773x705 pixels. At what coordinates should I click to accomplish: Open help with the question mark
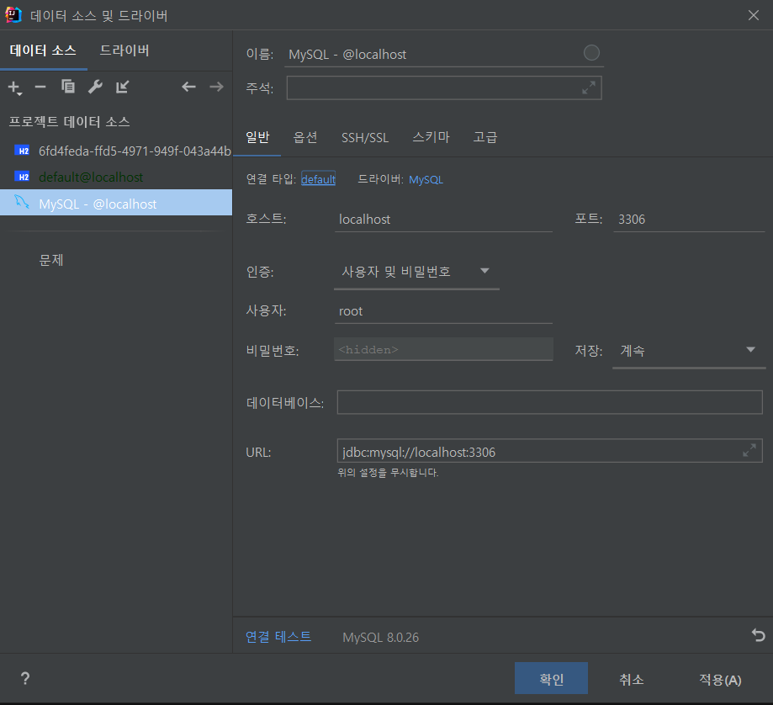(25, 679)
